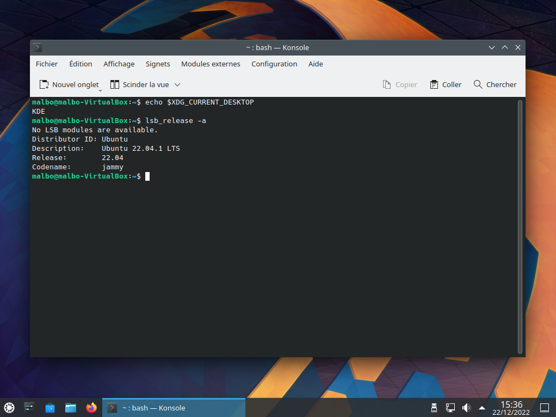Click the Nouvel onglet button
The width and height of the screenshot is (556, 417).
(x=69, y=84)
